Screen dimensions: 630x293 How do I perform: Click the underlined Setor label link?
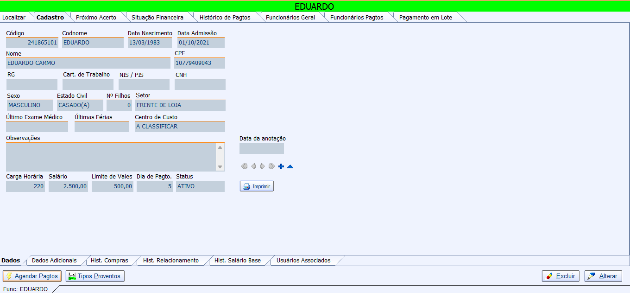[x=143, y=96]
